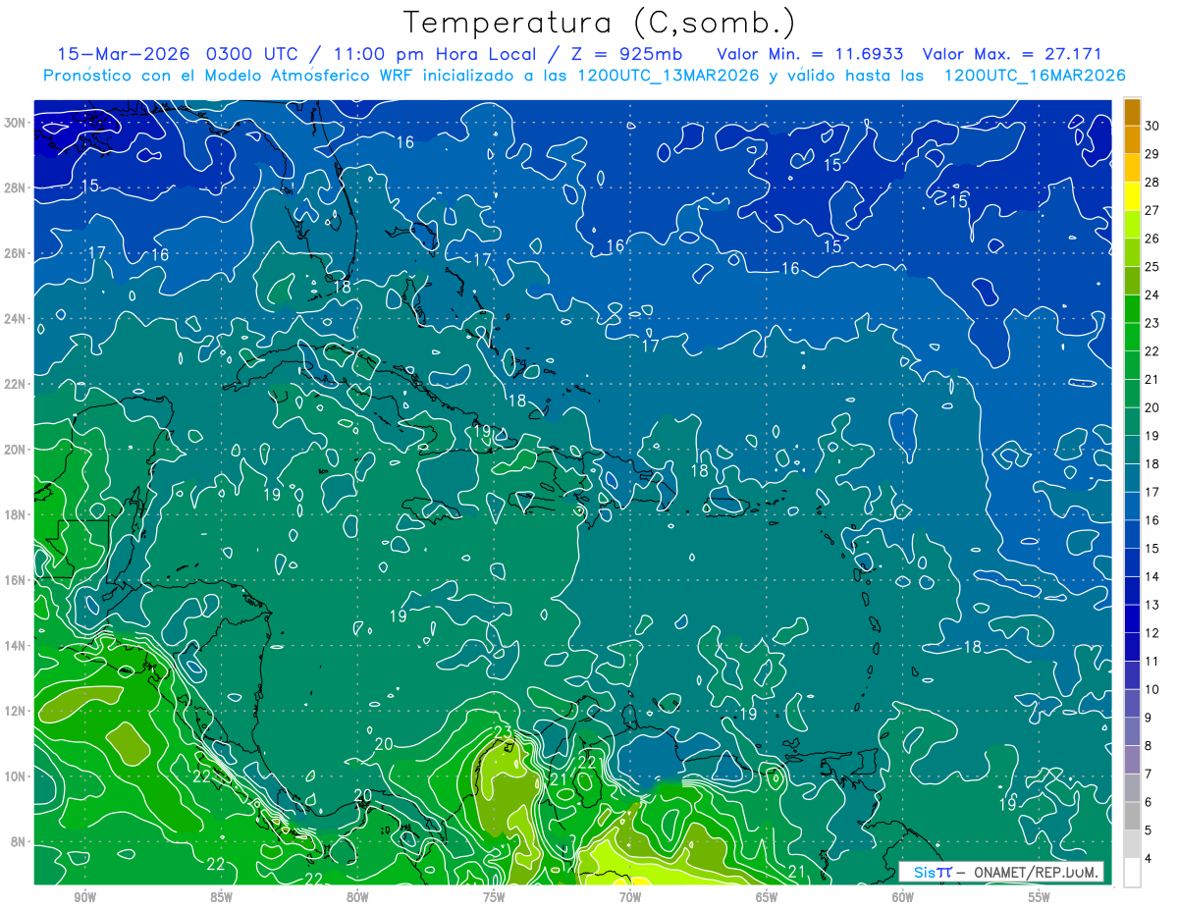The image size is (1178, 910).
Task: Click the 'Valor Min. = 11.6933' readout
Action: click(x=810, y=53)
